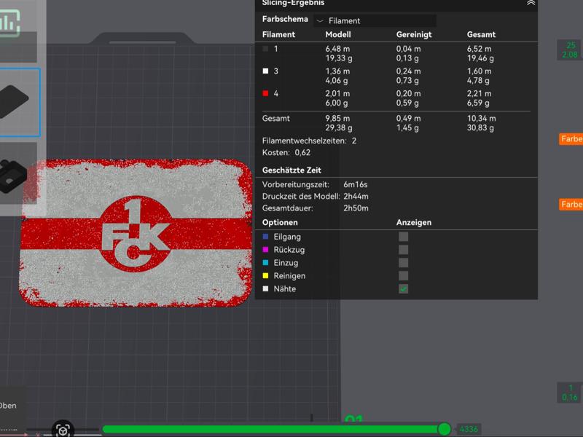This screenshot has width=583, height=437.
Task: Uncheck the Nähte display checkbox
Action: coord(403,289)
